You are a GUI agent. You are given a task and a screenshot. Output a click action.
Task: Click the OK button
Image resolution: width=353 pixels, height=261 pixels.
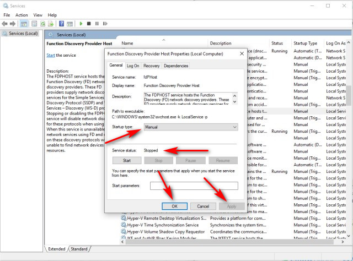pos(175,206)
